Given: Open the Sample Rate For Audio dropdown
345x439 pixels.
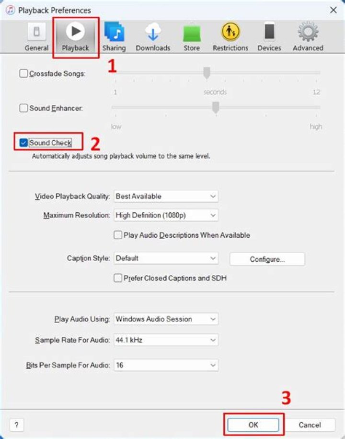Looking at the screenshot, I should coord(166,340).
